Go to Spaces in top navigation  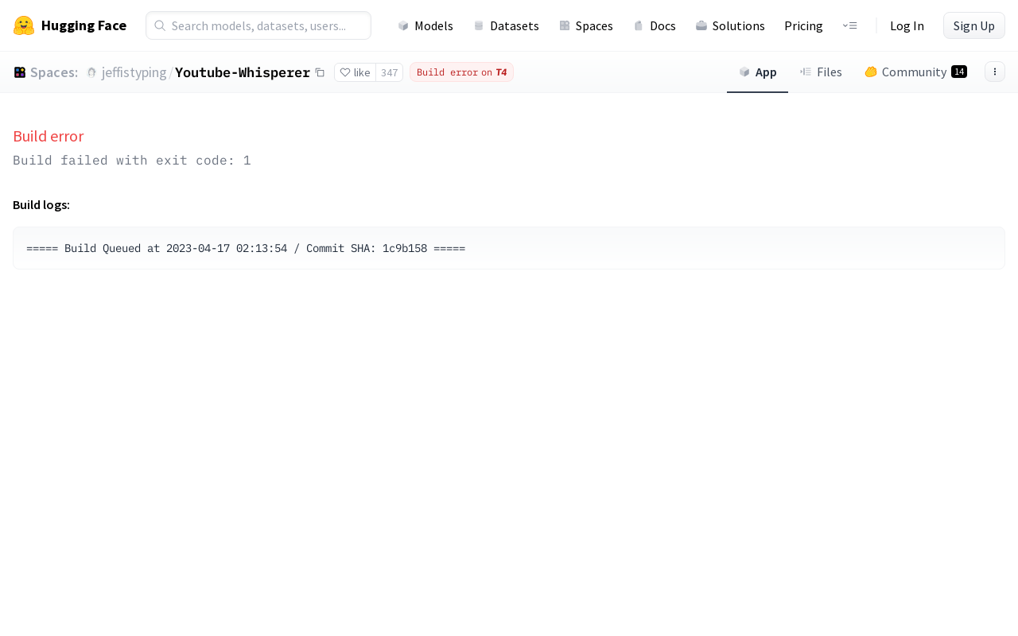[x=585, y=25]
